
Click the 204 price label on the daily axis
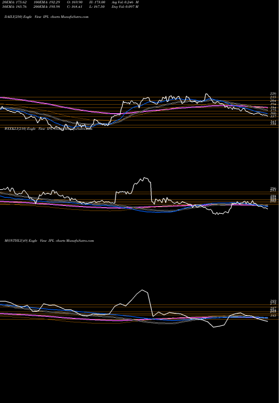pos(273,101)
